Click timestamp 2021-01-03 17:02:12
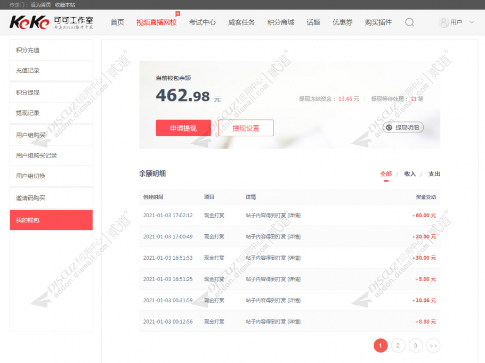This screenshot has height=363, width=485. click(x=168, y=216)
